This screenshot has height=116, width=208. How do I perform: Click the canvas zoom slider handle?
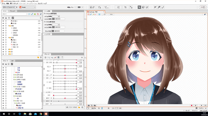pyautogui.click(x=102, y=108)
